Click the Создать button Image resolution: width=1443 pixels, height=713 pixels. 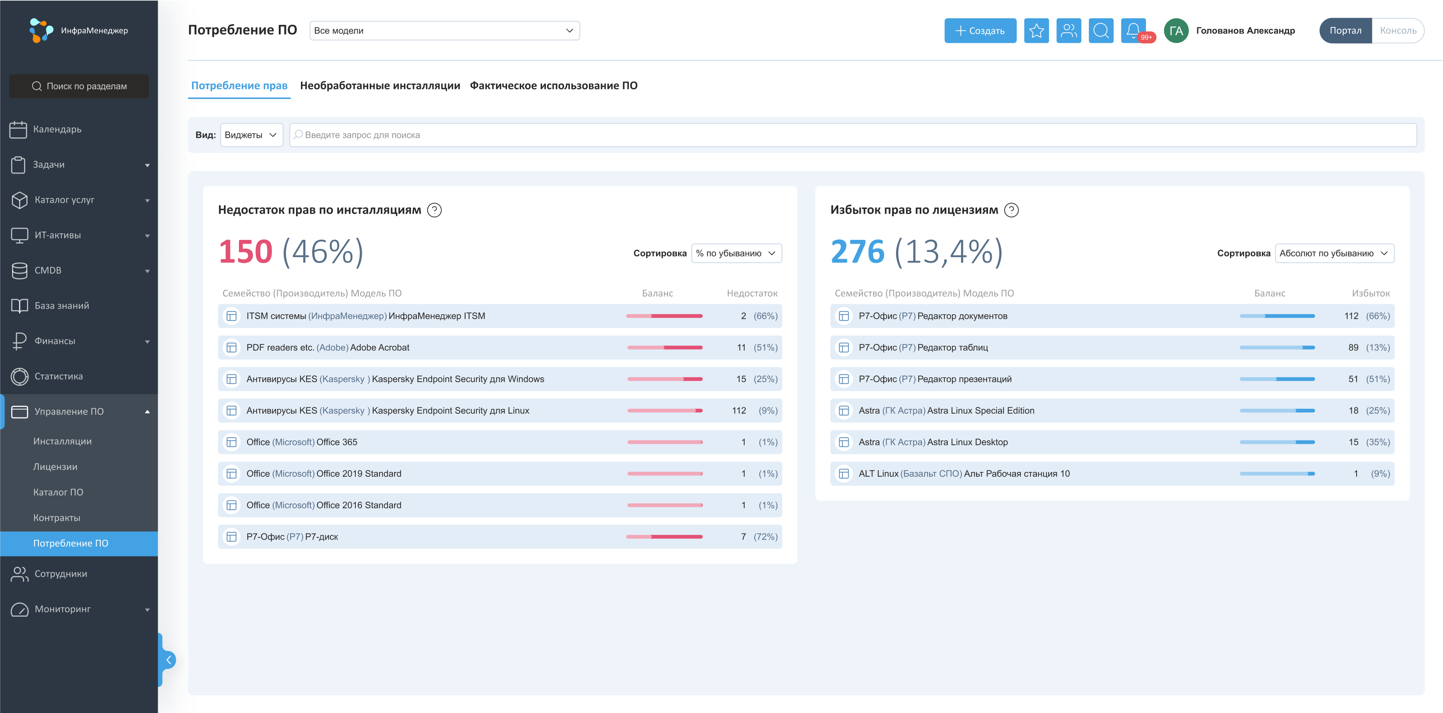[x=980, y=31]
